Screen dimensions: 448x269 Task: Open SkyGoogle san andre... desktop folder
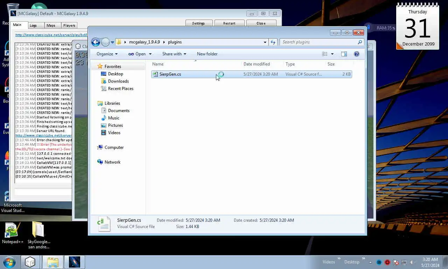point(39,235)
